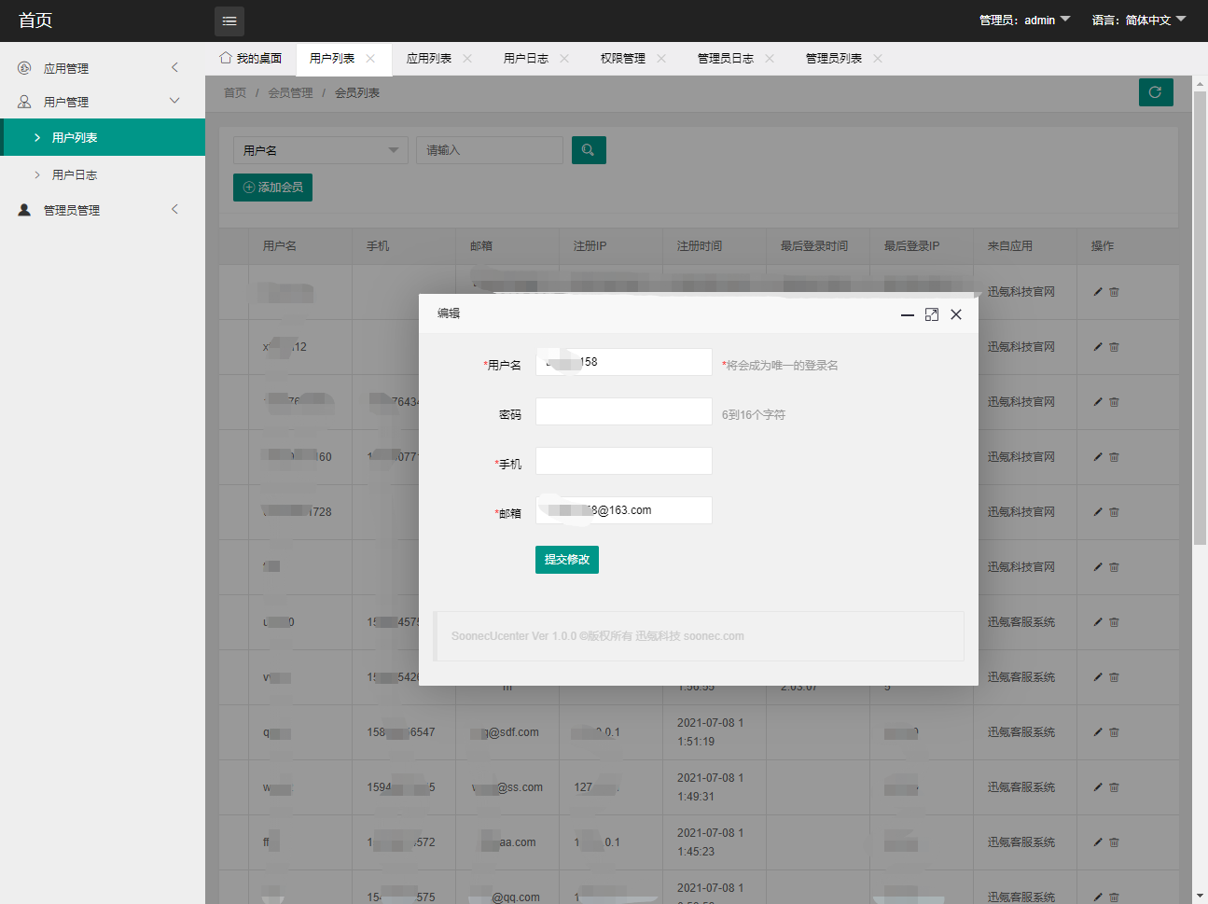
Task: Select 用户日志 in the sidebar
Action: pos(75,174)
